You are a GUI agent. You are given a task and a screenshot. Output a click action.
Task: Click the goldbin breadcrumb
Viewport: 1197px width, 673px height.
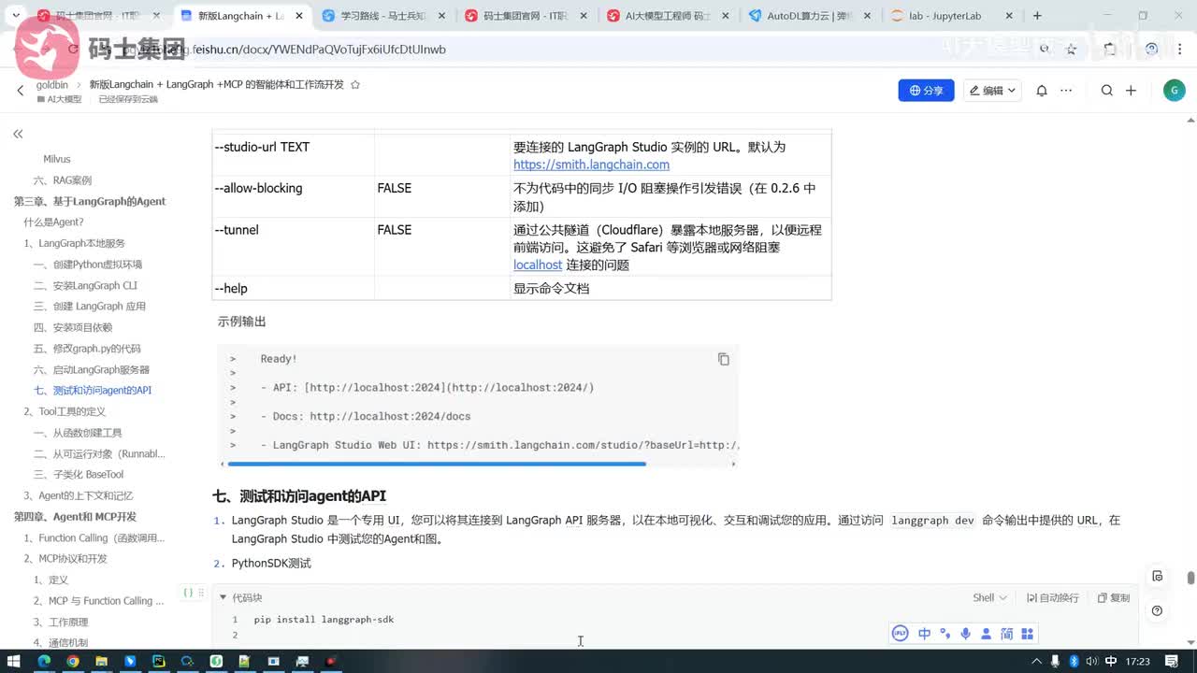pos(52,84)
